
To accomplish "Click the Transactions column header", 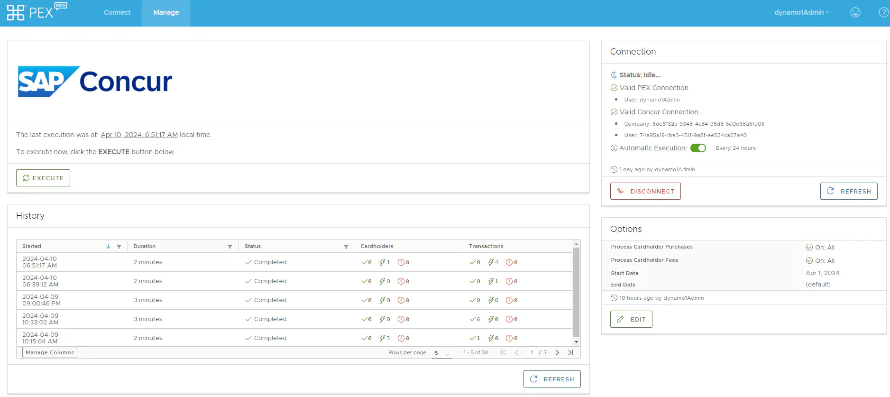I will click(486, 246).
